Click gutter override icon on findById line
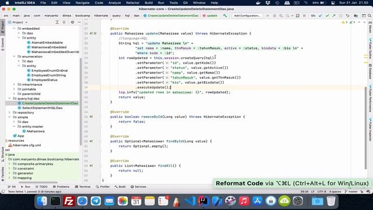Image resolution: width=373 pixels, height=210 pixels. (x=91, y=141)
